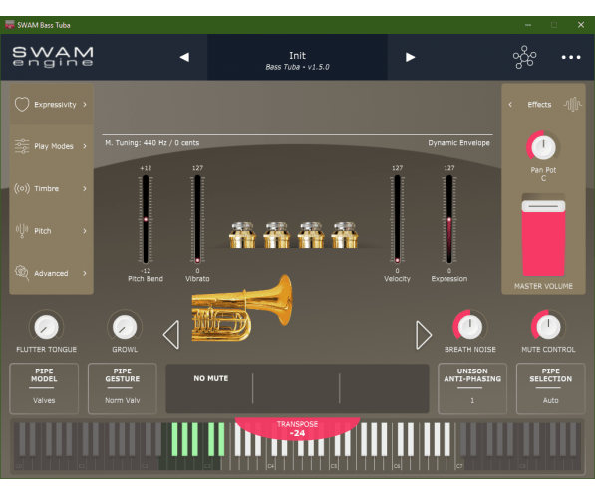
Task: Open the MIDI mapping node icon
Action: [524, 57]
